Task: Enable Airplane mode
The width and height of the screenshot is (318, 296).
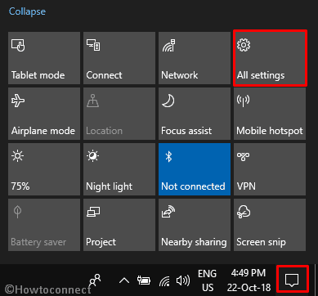Action: click(44, 114)
